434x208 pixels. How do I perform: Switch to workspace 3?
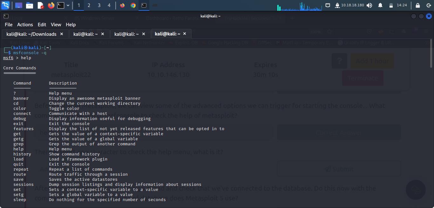click(99, 5)
